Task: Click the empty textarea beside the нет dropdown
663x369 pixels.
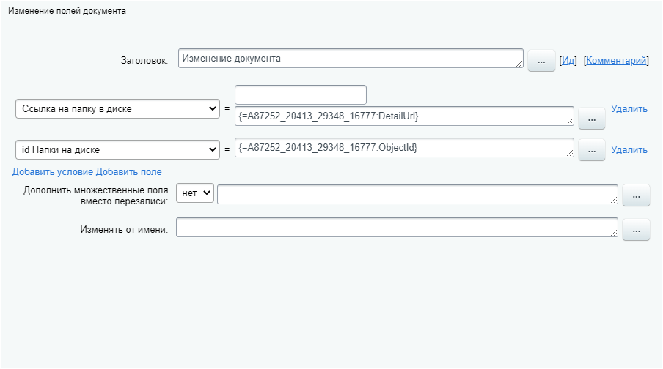Action: (x=417, y=193)
